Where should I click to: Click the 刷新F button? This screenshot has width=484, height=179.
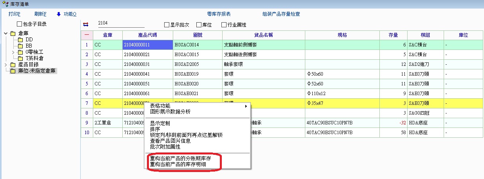click(40, 14)
